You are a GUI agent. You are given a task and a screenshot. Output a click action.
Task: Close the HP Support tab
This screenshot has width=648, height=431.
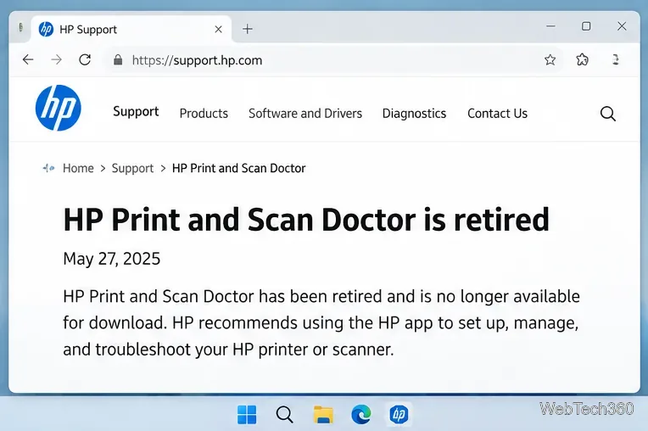(219, 30)
